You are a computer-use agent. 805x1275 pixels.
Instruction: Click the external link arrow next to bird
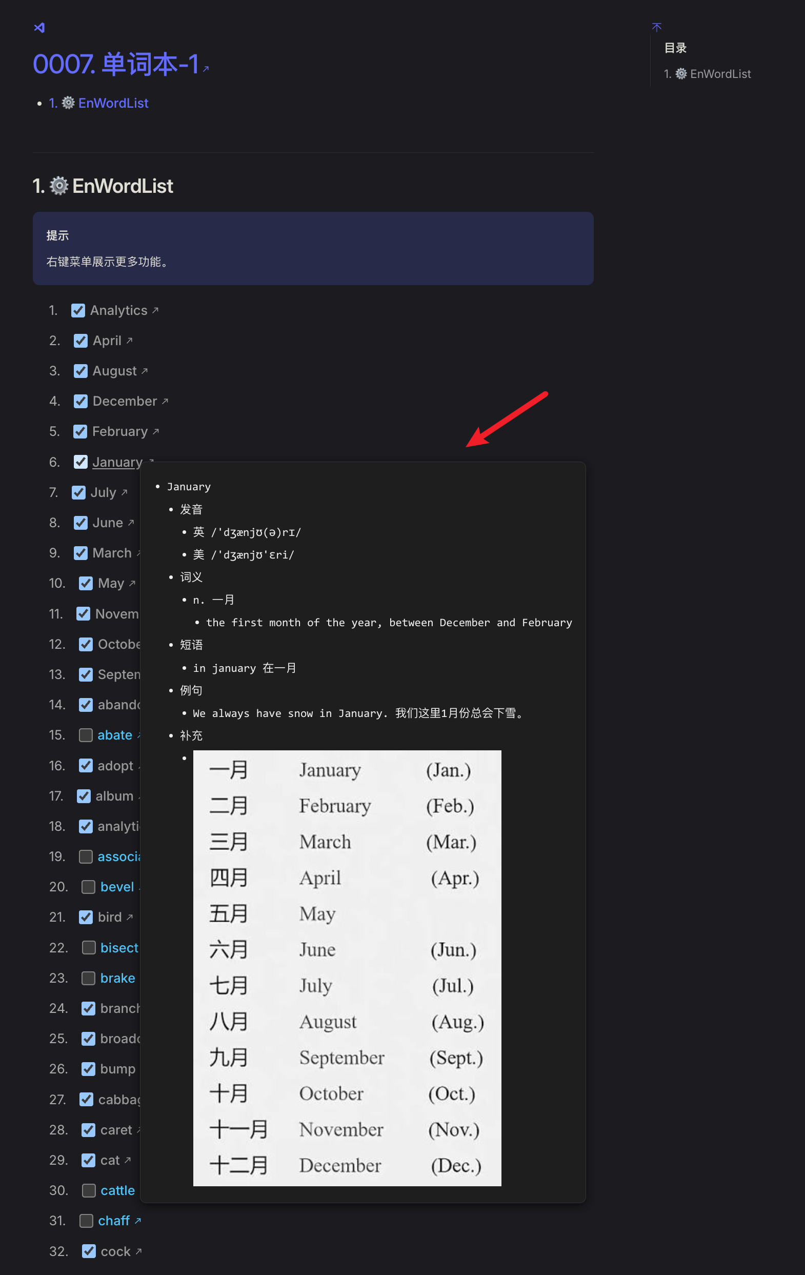point(130,917)
